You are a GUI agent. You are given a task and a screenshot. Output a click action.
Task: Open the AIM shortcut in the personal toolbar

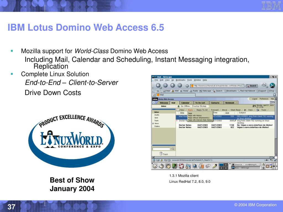[x=175, y=91]
